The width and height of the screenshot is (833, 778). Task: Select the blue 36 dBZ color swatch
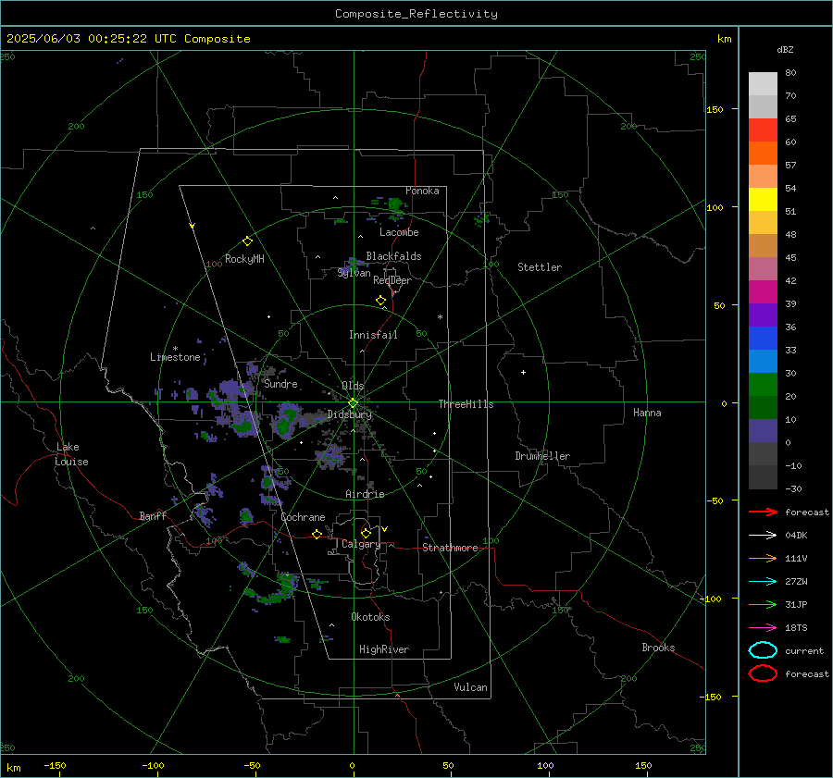pyautogui.click(x=763, y=339)
